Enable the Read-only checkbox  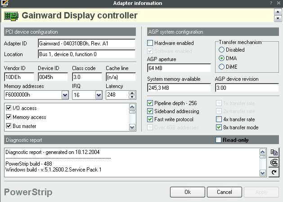point(218,140)
